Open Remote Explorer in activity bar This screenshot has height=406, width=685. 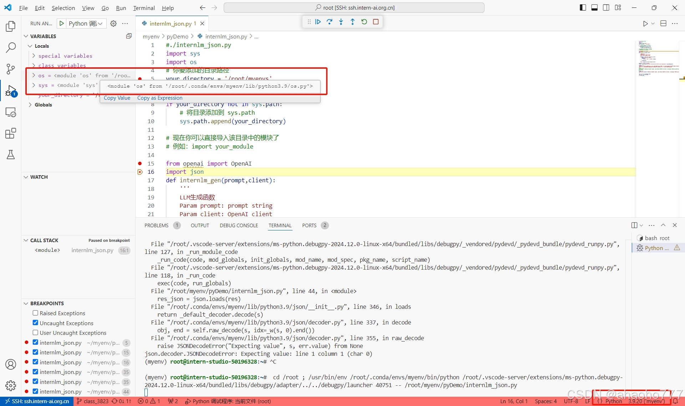11,112
